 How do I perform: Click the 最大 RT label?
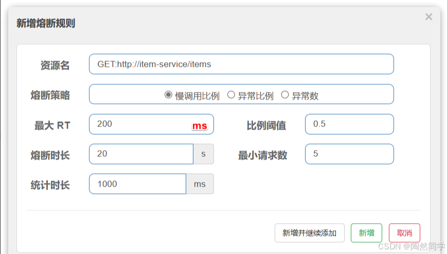[52, 125]
